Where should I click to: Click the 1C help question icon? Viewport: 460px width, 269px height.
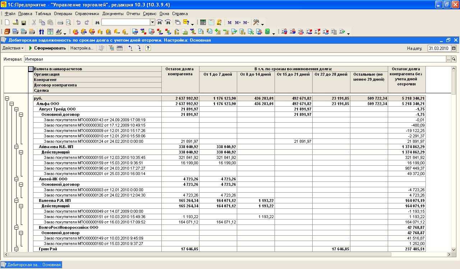(x=186, y=22)
